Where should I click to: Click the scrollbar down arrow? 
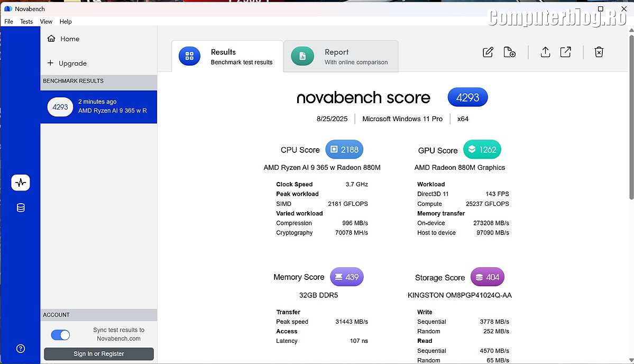(631, 360)
